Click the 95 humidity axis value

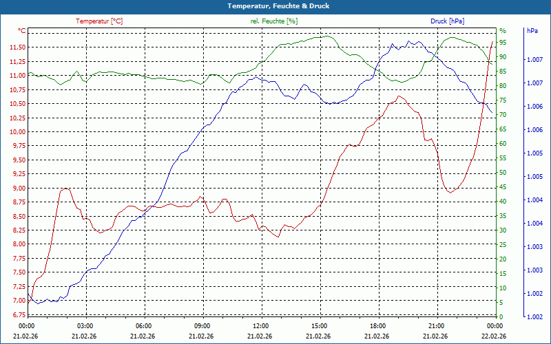(503, 43)
